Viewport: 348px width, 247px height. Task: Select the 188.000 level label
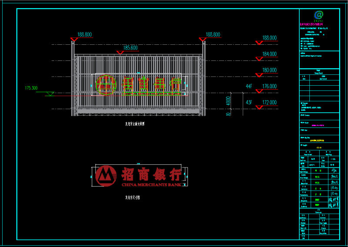tap(269, 38)
